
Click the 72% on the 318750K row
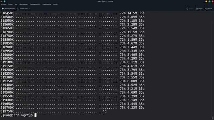tap(123, 36)
